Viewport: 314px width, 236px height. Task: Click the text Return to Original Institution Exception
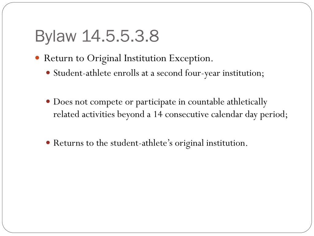coord(128,58)
